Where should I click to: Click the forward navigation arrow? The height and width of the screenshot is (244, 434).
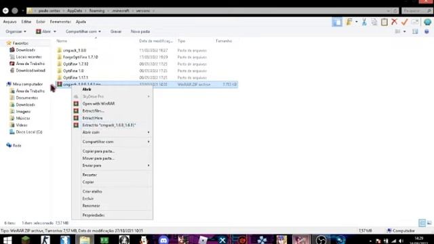click(x=15, y=11)
